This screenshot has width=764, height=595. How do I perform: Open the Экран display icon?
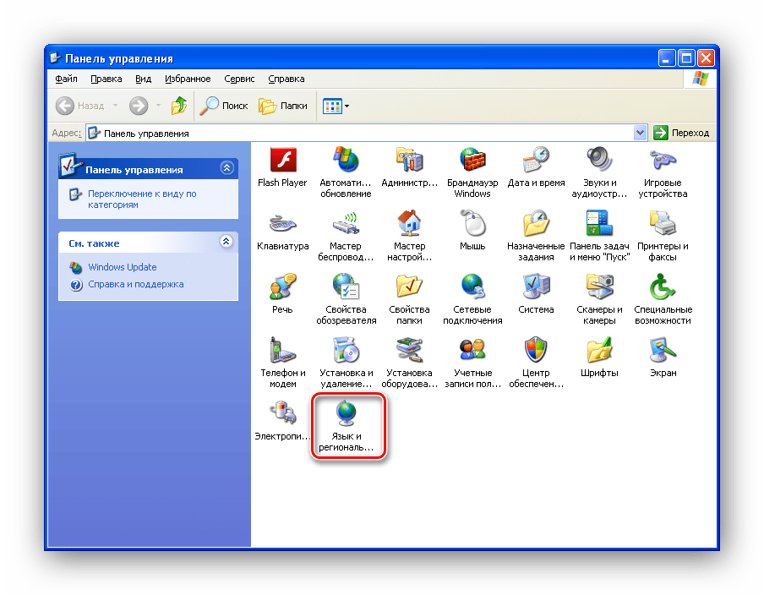pyautogui.click(x=663, y=351)
